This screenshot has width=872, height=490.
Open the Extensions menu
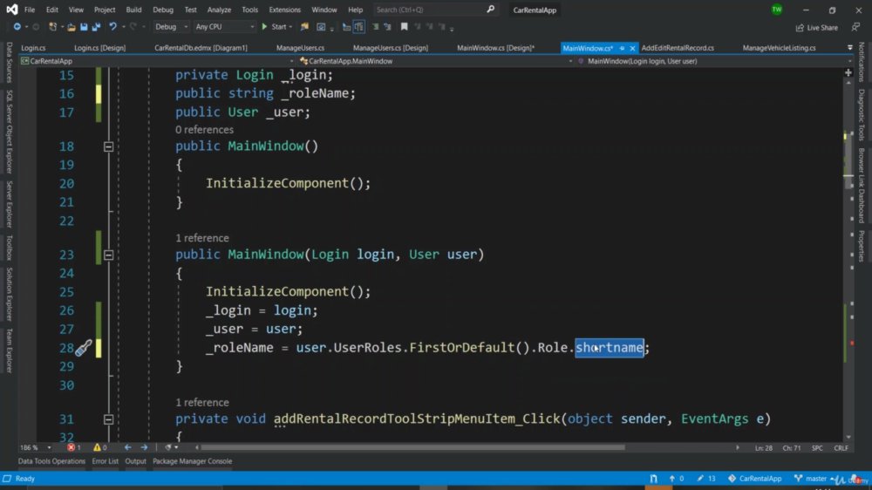[x=285, y=10]
